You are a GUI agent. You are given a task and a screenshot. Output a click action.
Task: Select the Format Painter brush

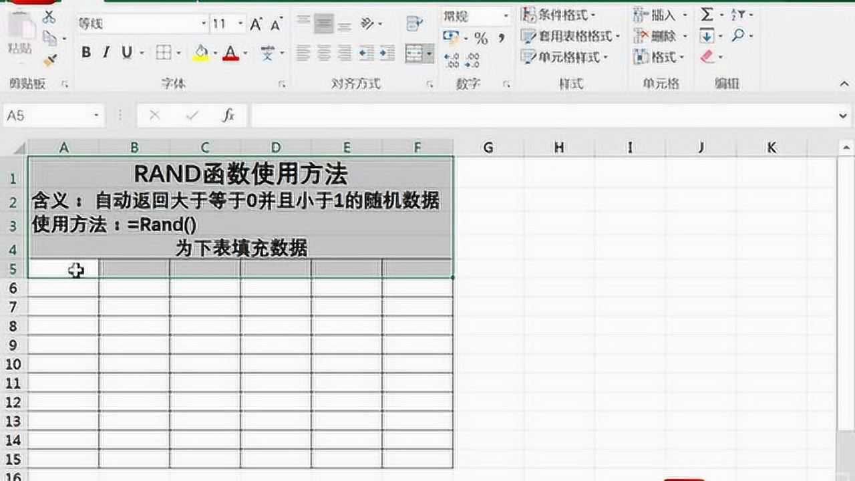click(50, 60)
